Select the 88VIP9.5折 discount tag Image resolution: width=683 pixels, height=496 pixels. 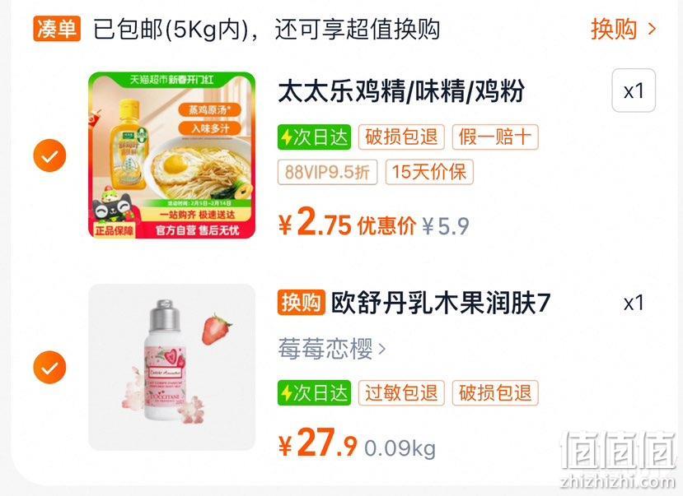click(x=327, y=172)
